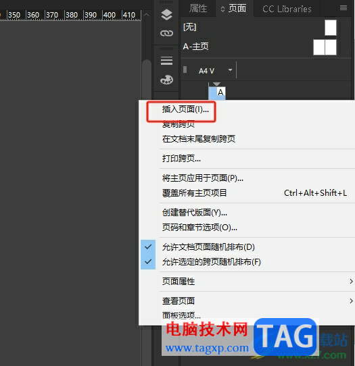Click the horizontal ruler at 380
Viewport: 355px width, 366px height.
(71, 15)
